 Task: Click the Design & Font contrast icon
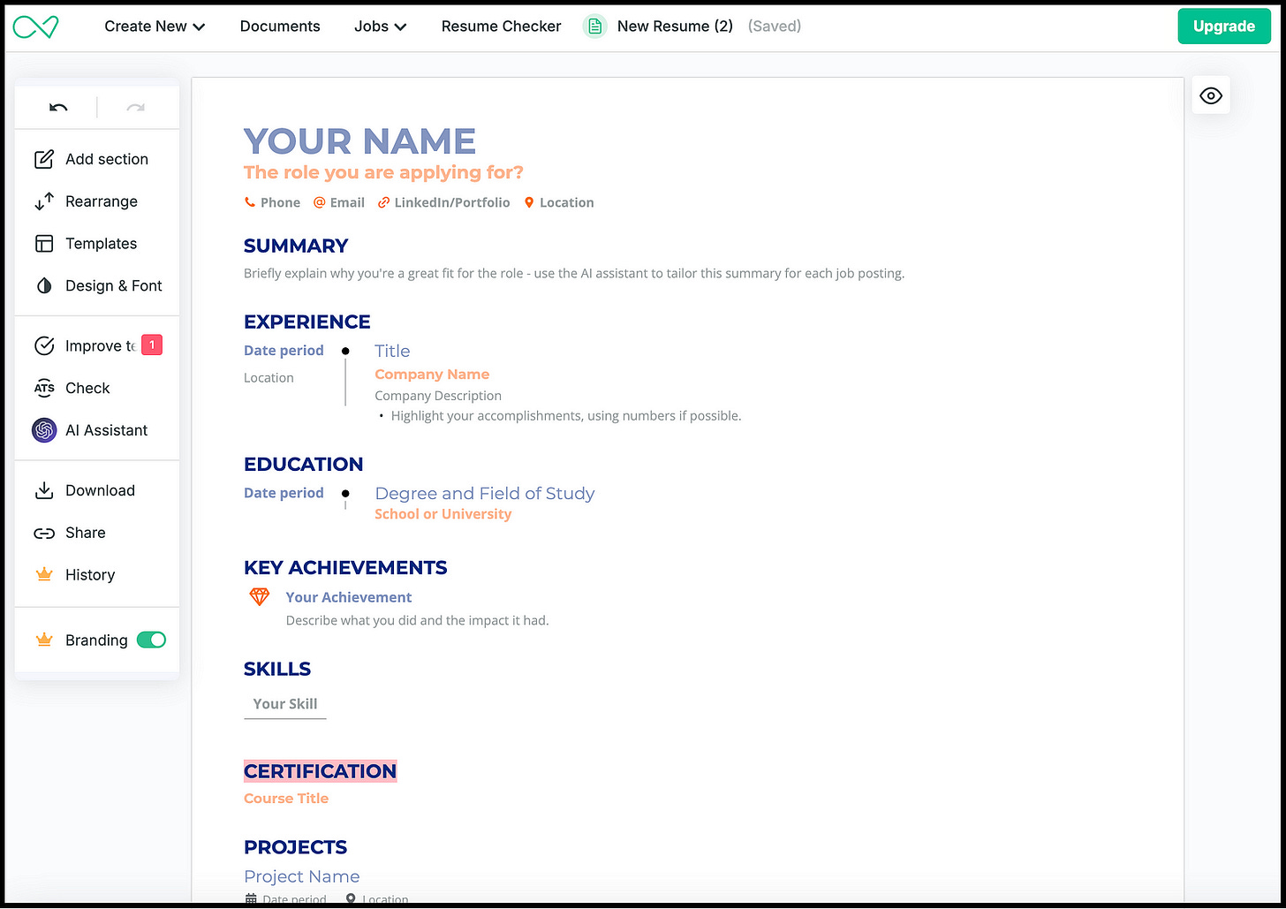pos(44,286)
